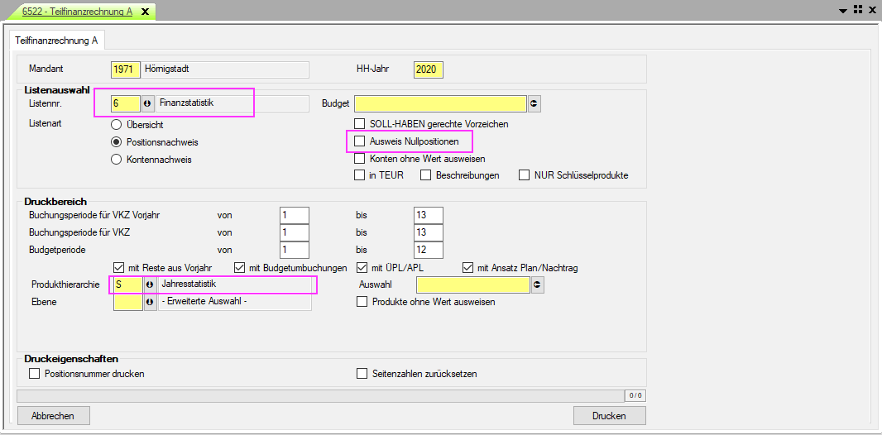
Task: Close the 6522 Teilfinanzrechnung A document tab
Action: 146,11
